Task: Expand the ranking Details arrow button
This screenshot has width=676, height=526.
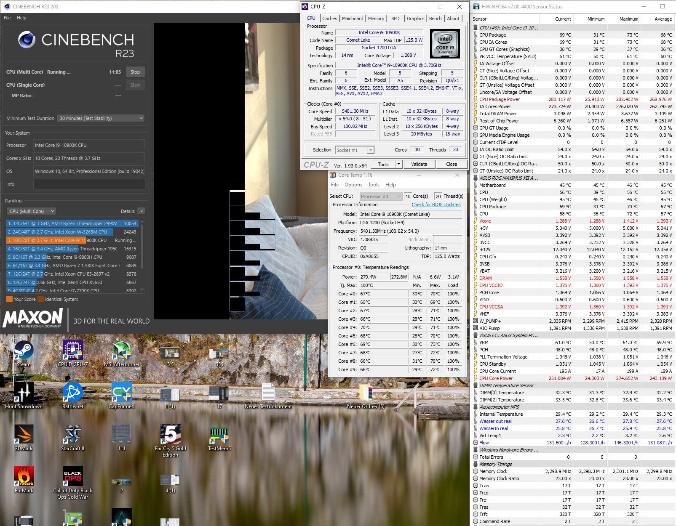Action: click(x=141, y=211)
